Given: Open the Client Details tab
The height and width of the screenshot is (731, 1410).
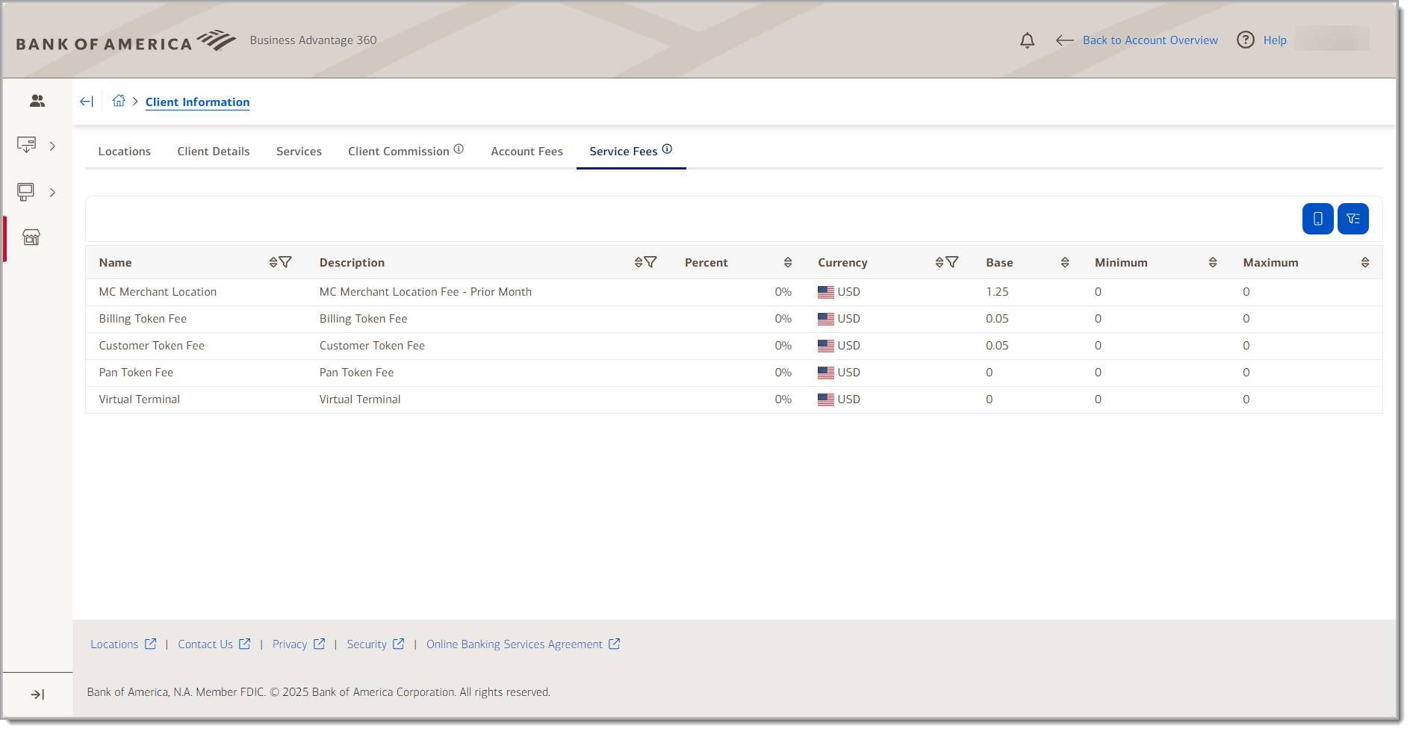Looking at the screenshot, I should (x=214, y=151).
